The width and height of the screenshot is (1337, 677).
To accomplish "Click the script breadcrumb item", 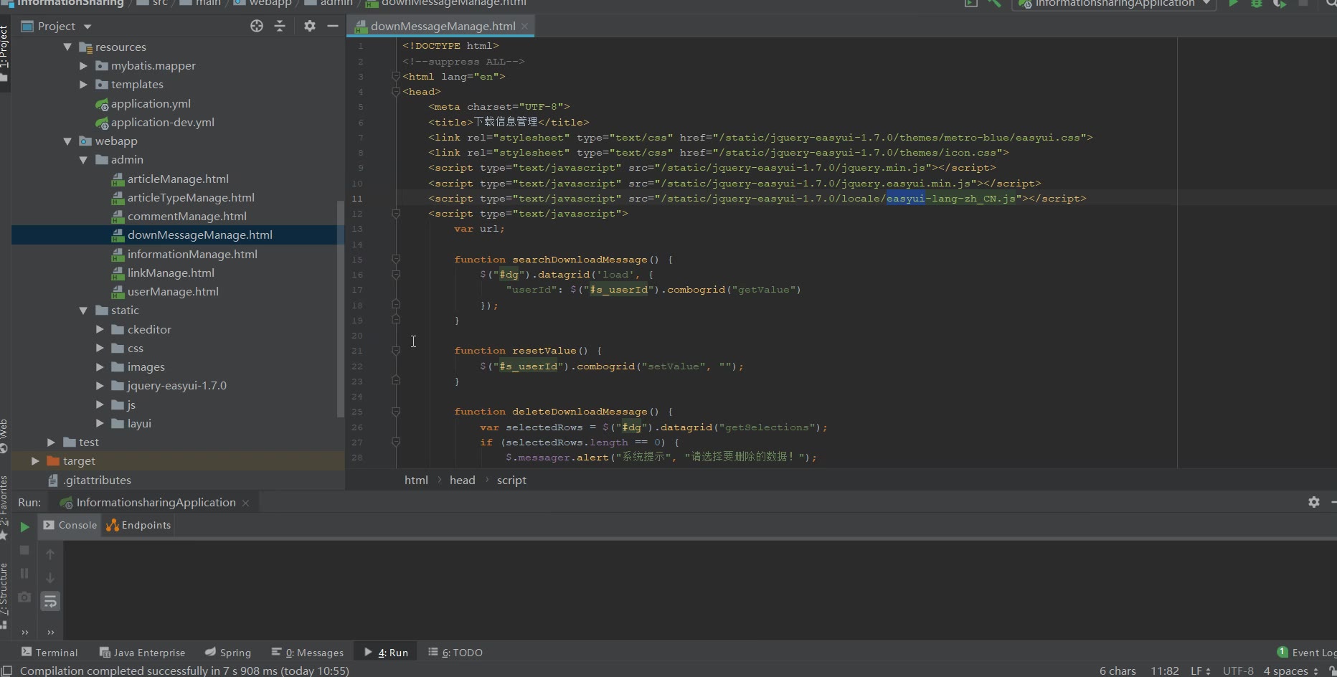I will tap(511, 480).
